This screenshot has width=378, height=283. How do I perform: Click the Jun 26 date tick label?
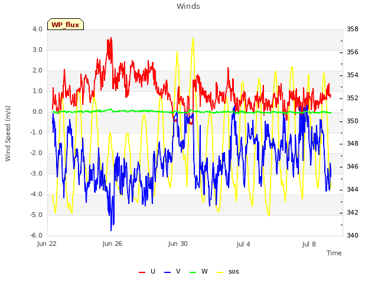[x=112, y=243]
